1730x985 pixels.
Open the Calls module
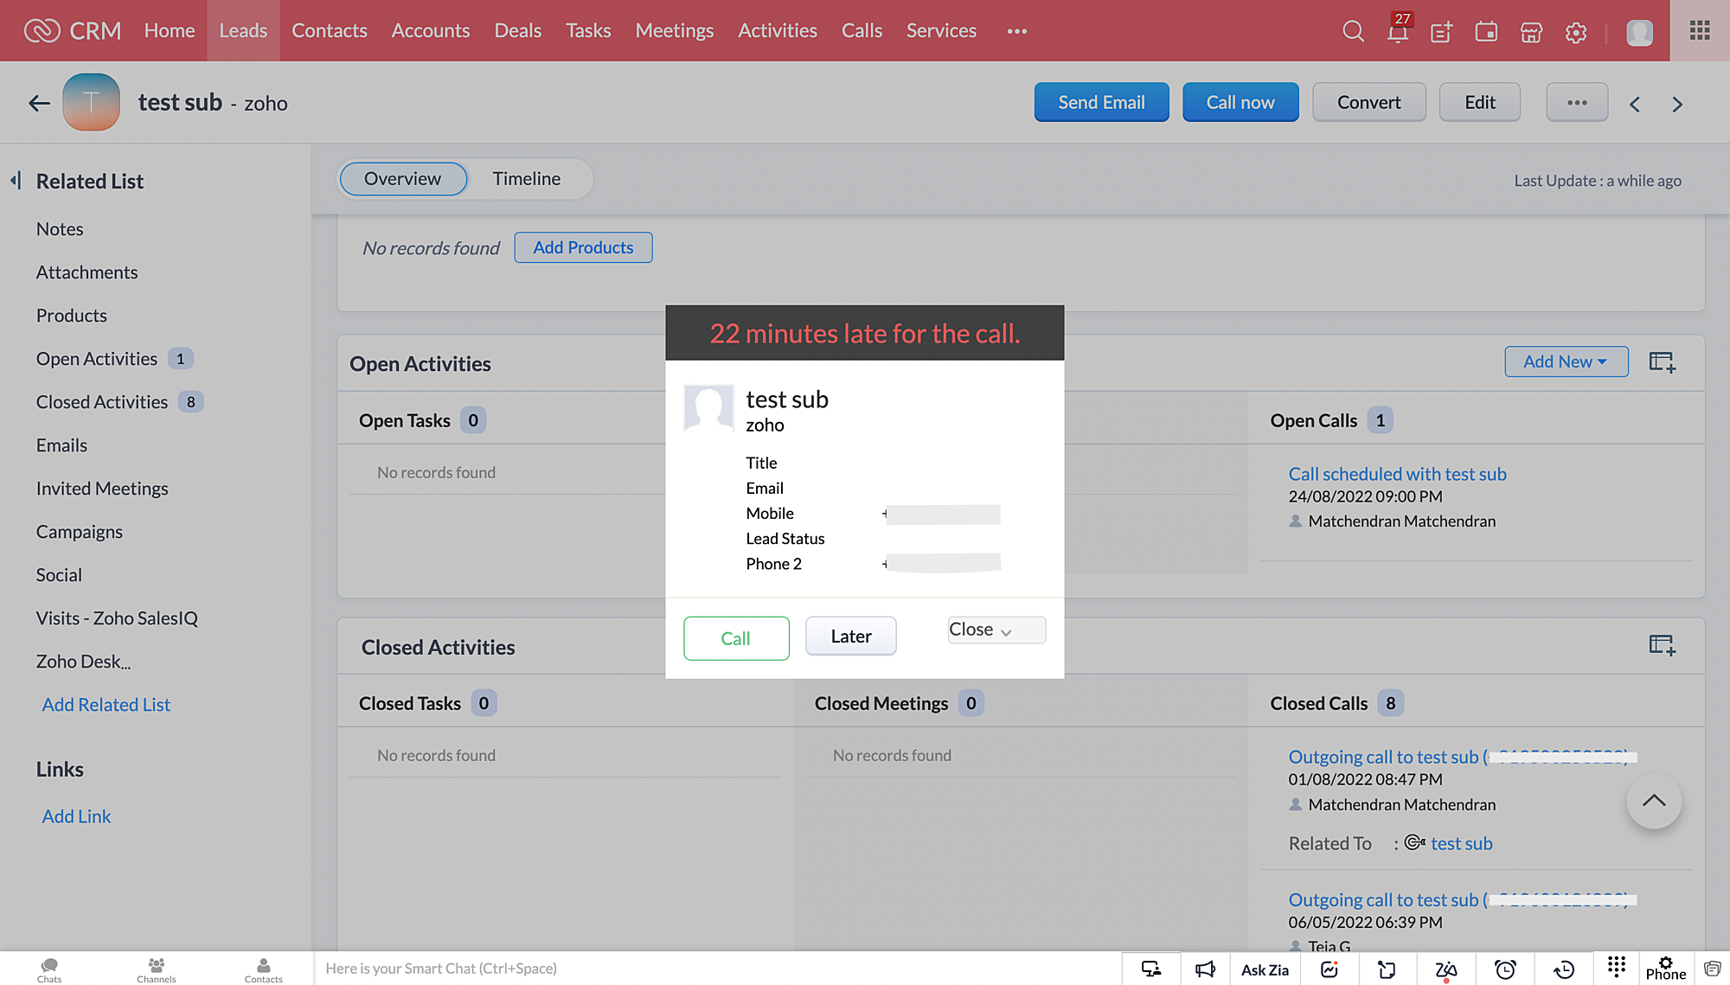click(862, 30)
